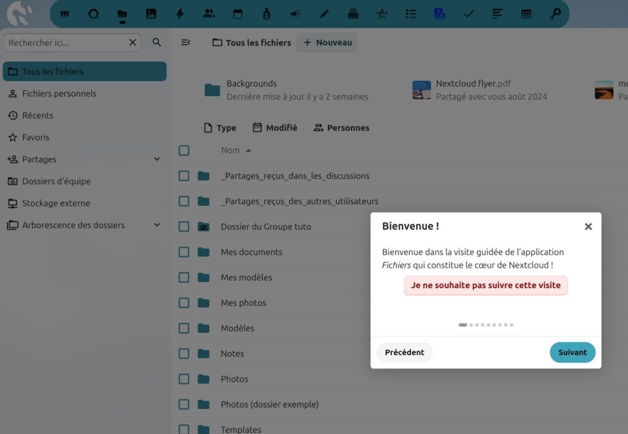Screen dimensions: 628x434
Task: Open Favoris in sidebar
Action: [x=85, y=137]
